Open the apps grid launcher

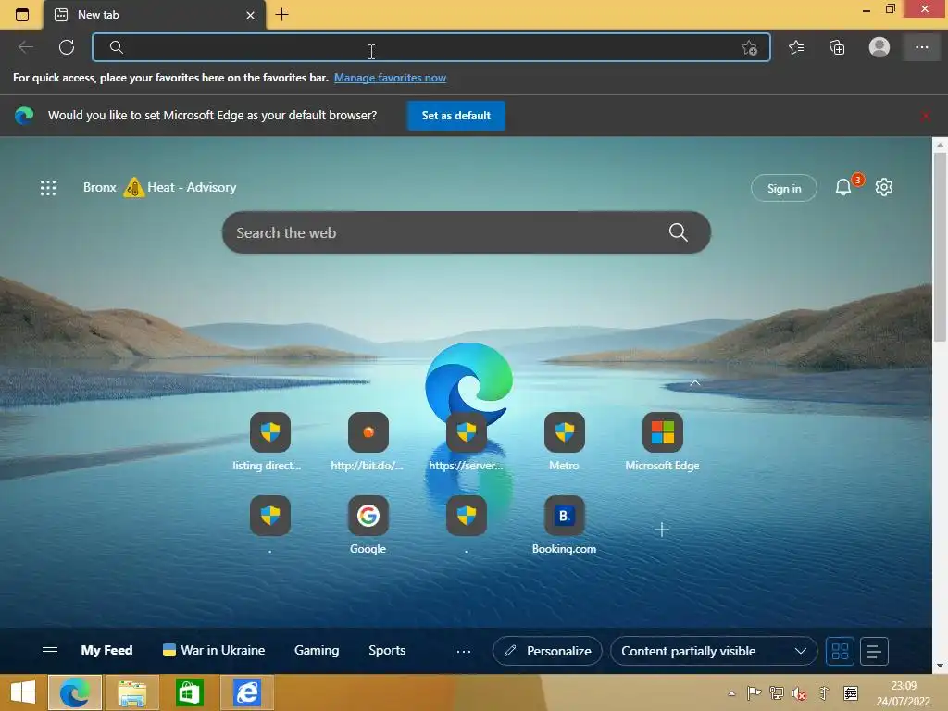(48, 187)
